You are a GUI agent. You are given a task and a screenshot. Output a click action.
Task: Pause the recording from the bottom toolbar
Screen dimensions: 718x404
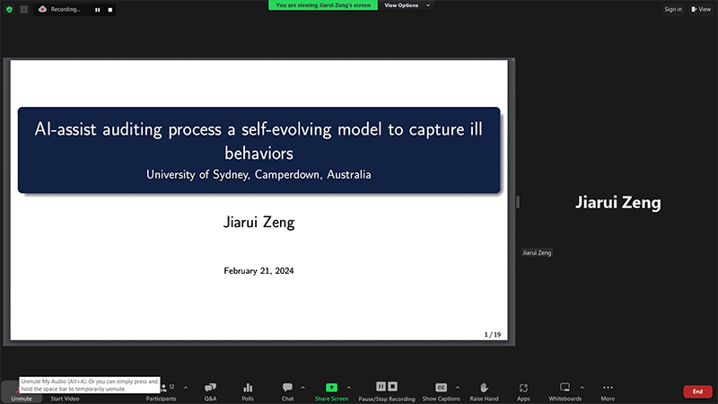(381, 387)
